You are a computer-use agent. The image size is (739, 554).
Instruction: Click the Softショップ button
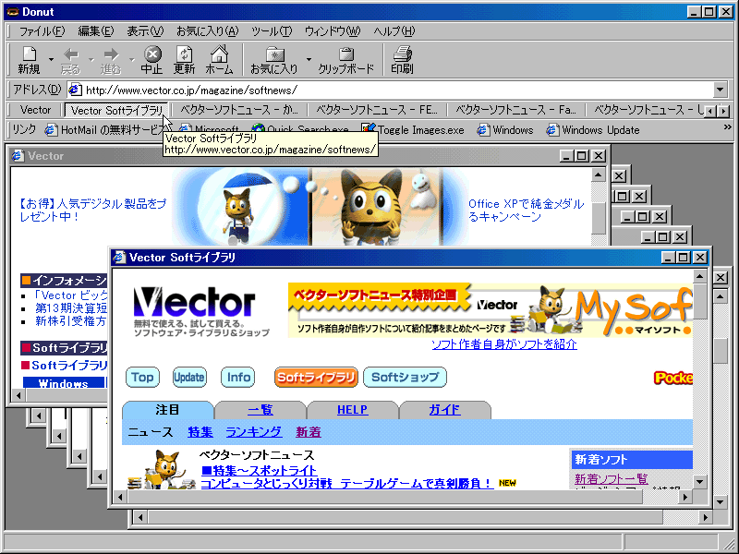pyautogui.click(x=406, y=377)
